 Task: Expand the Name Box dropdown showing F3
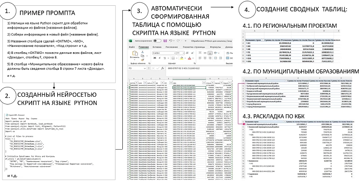tap(145, 68)
